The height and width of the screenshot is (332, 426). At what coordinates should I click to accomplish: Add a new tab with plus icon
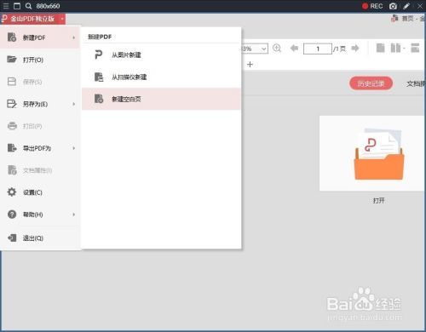click(250, 65)
